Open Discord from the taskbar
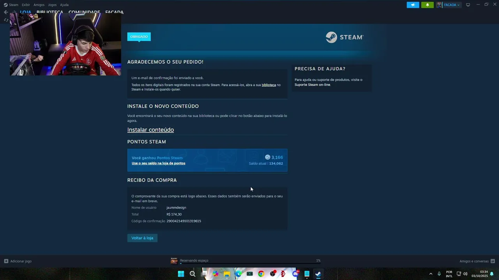Screen dimensions: 499x280 295,274
